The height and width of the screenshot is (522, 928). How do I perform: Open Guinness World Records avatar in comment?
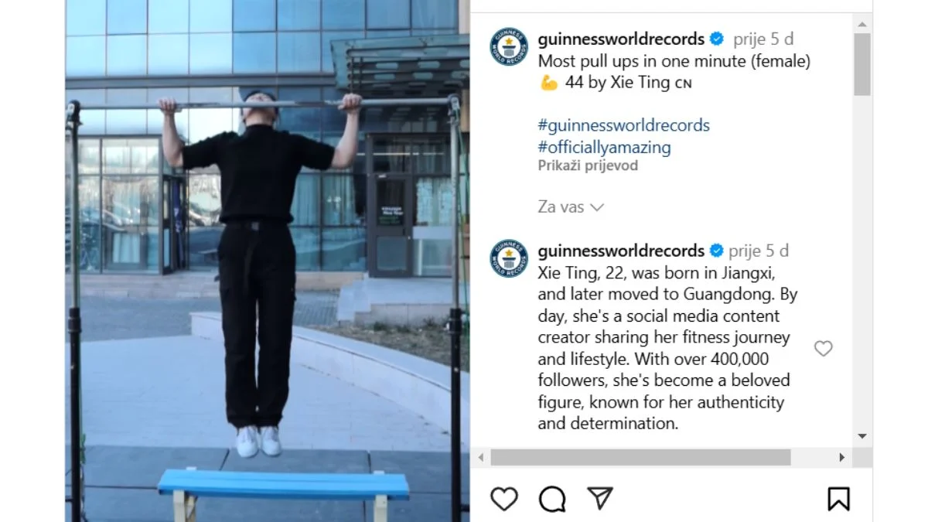point(509,258)
